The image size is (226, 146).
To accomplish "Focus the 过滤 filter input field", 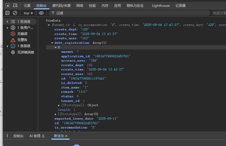I will [x=129, y=13].
